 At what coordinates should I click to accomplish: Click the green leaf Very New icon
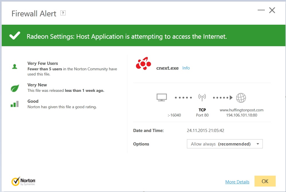[x=15, y=88]
